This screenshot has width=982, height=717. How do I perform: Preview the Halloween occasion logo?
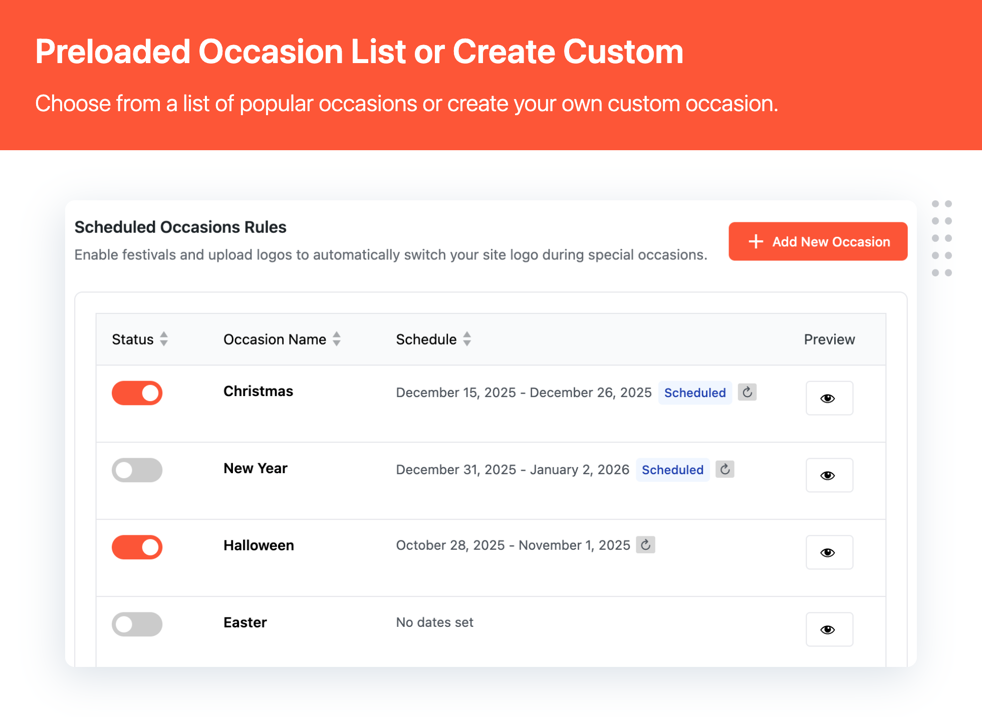click(829, 552)
